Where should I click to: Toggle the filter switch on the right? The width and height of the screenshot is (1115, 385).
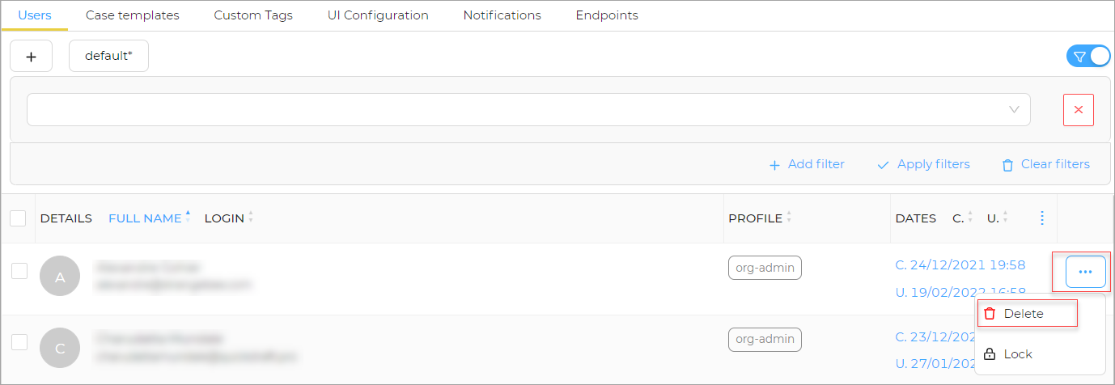click(1088, 56)
